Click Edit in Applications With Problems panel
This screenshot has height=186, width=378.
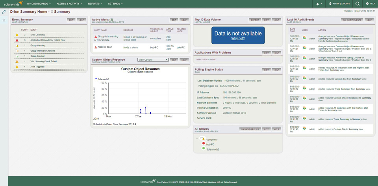[266, 53]
